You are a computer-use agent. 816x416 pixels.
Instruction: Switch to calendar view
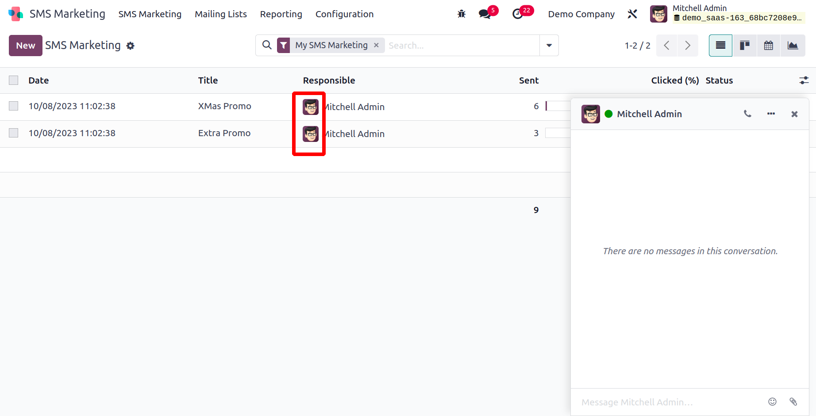click(769, 46)
